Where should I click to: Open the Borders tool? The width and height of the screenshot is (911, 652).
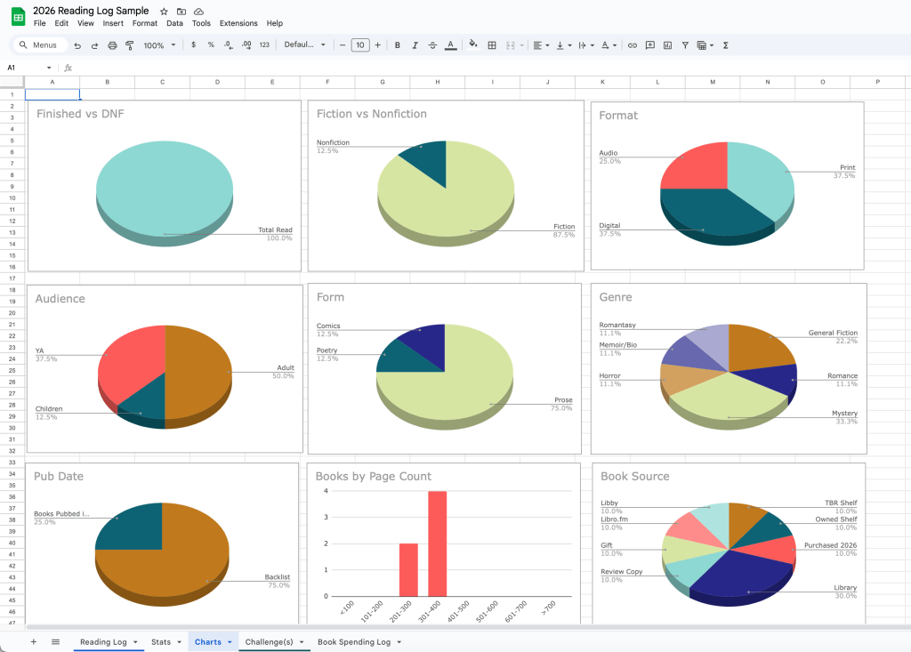point(492,45)
